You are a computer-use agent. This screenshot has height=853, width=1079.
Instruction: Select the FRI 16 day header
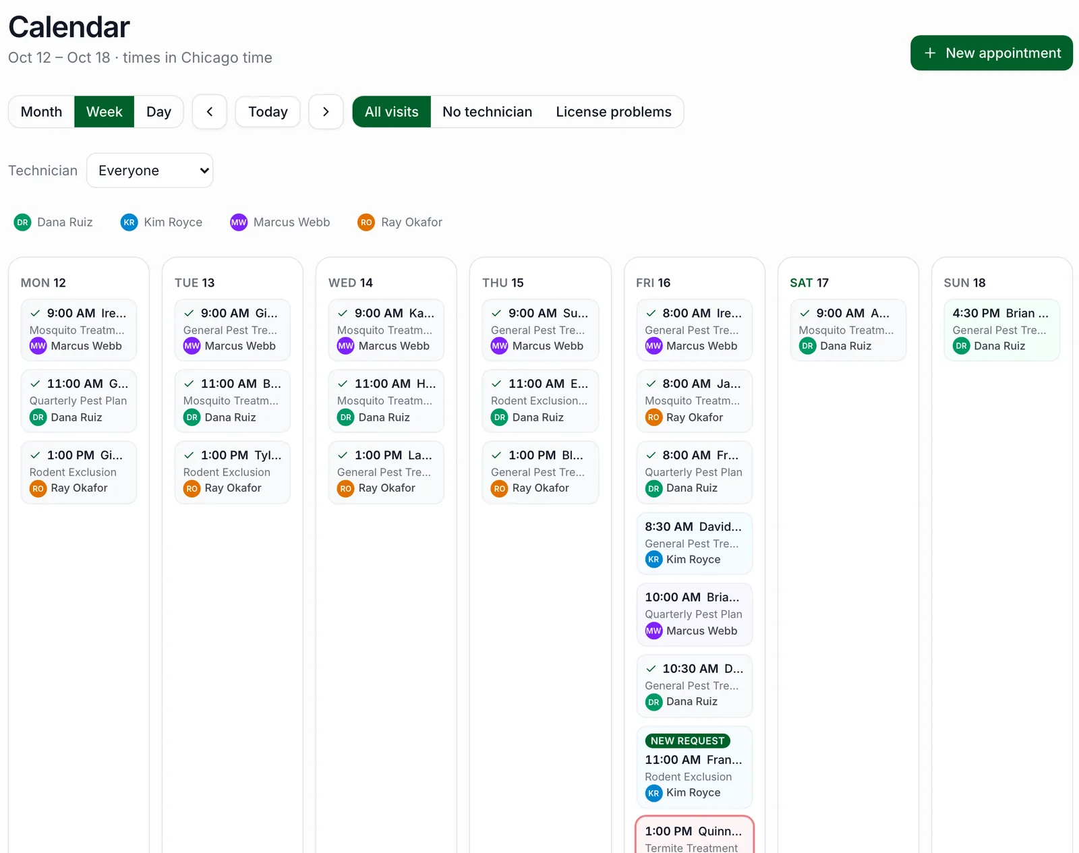[x=653, y=283]
